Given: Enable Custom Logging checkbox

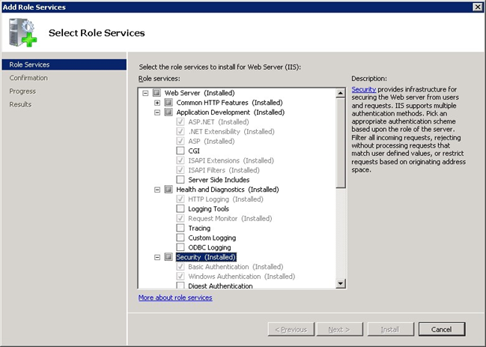Looking at the screenshot, I should (180, 238).
